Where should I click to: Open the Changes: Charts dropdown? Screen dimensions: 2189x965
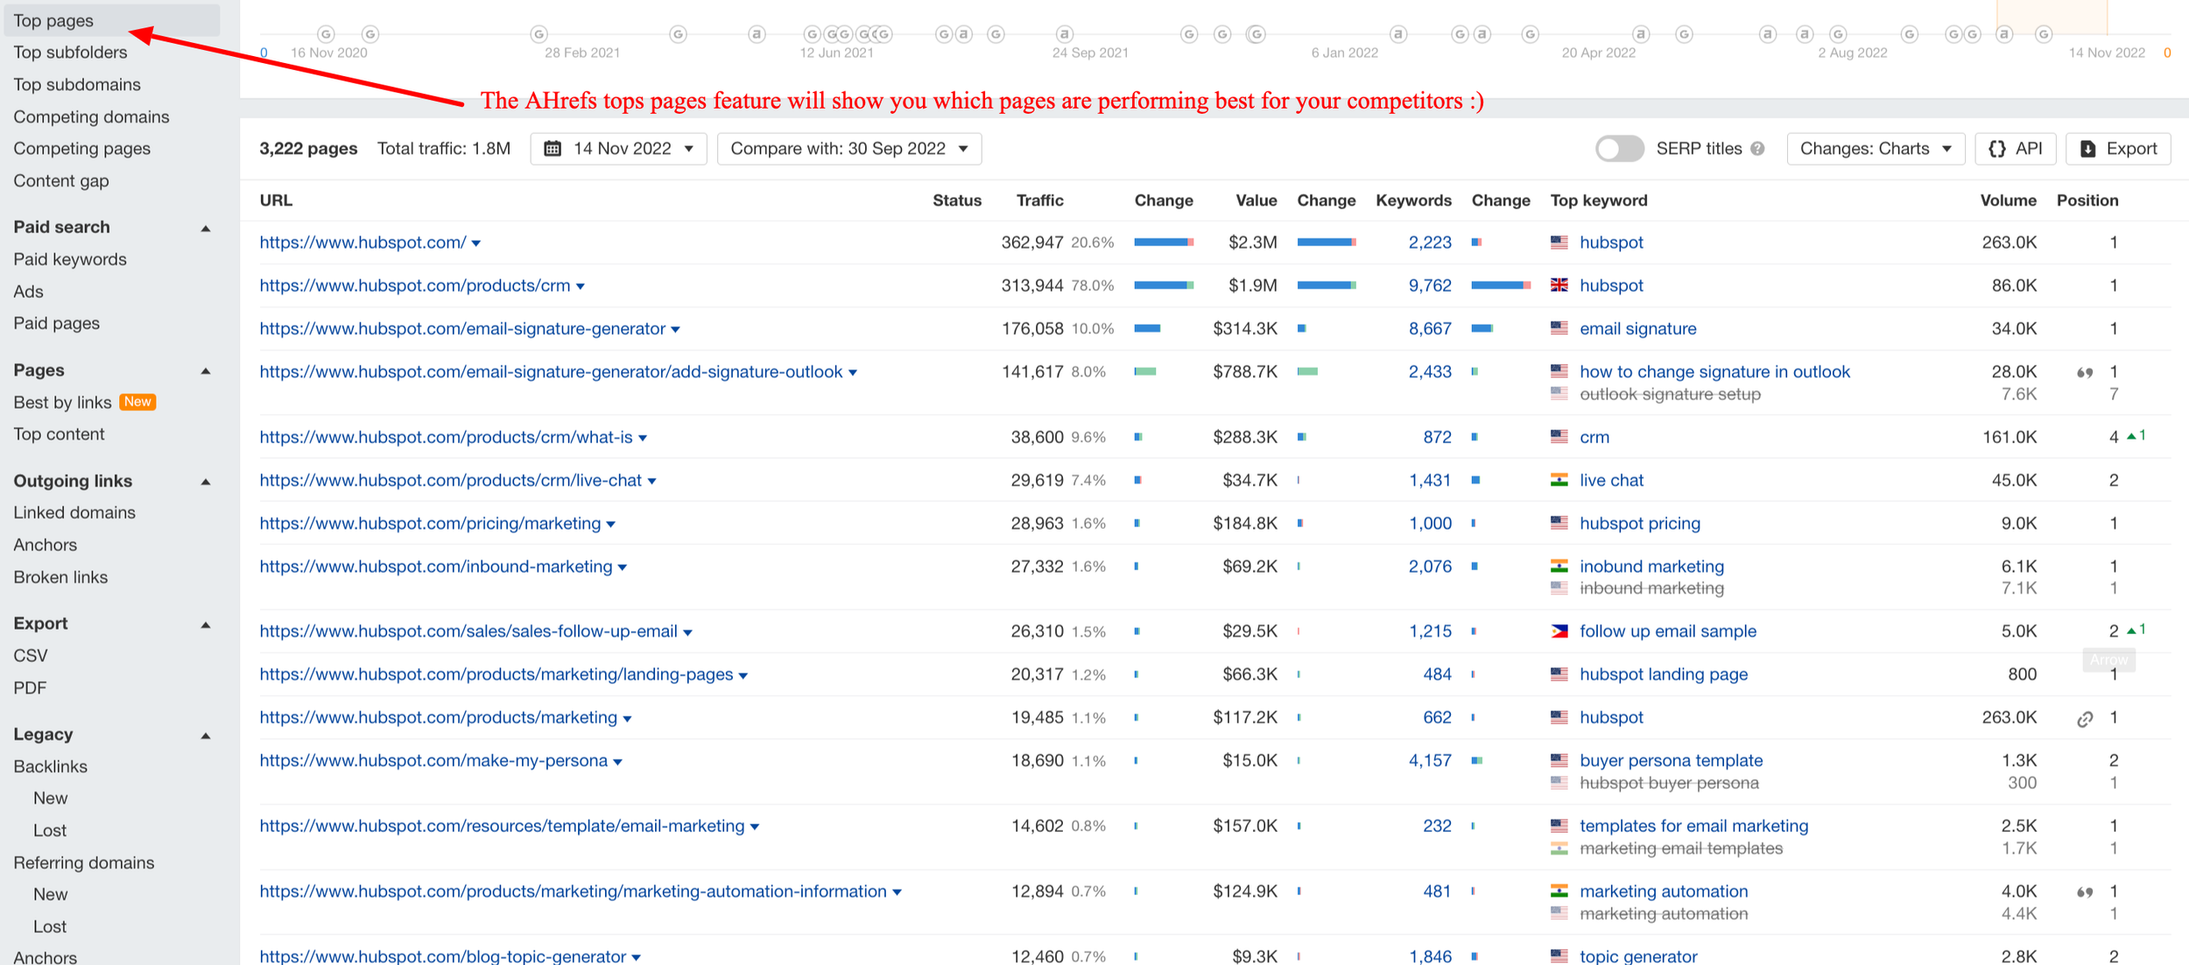pyautogui.click(x=1875, y=149)
